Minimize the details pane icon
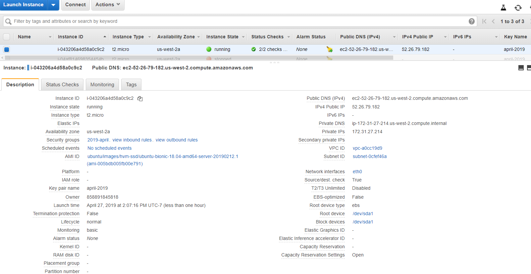 (521, 68)
